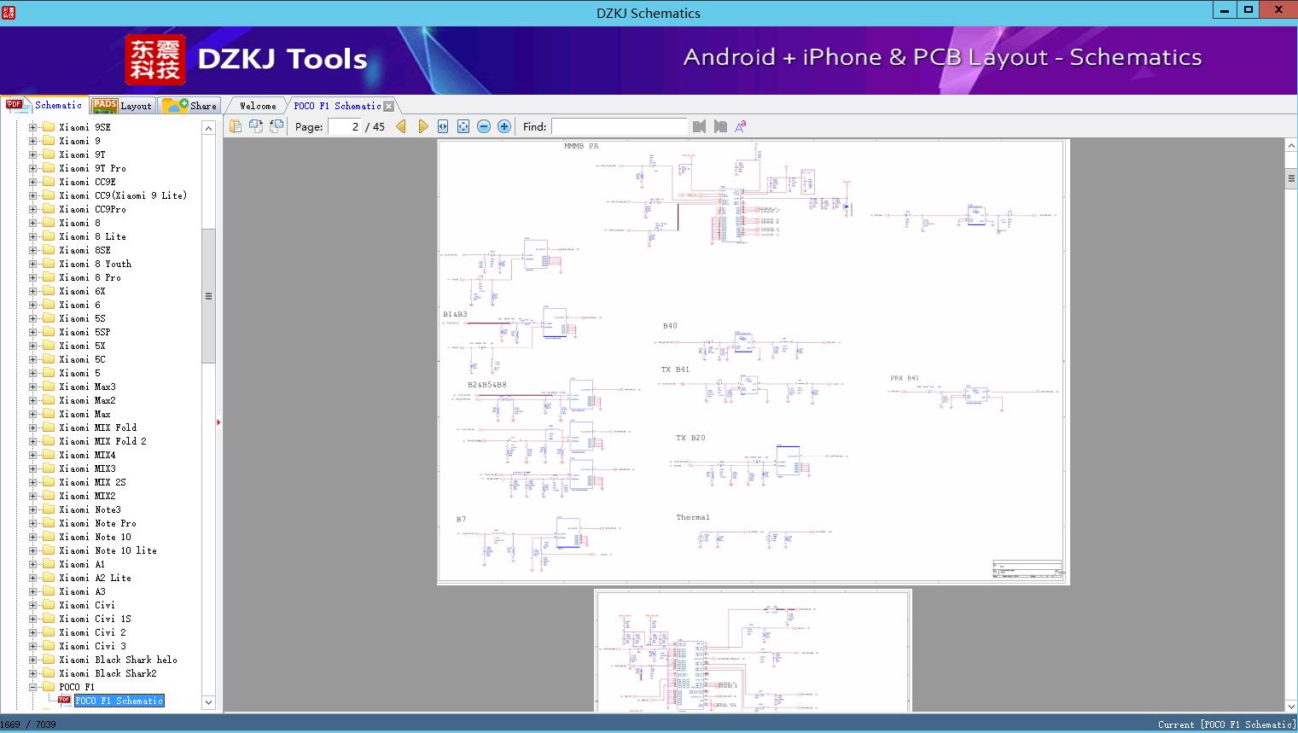Click the Xiaomi Note 10 lite folder icon
Viewport: 1298px width, 733px height.
pos(49,550)
